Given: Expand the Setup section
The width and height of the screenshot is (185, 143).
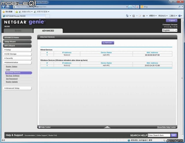Looking at the screenshot, I should 17,50.
